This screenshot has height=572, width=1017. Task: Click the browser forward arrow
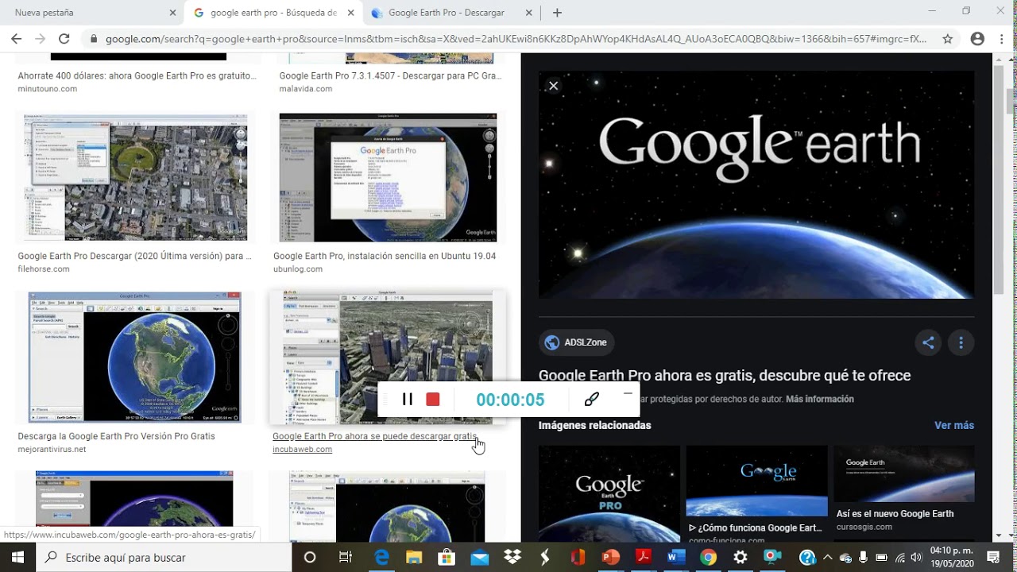[40, 38]
